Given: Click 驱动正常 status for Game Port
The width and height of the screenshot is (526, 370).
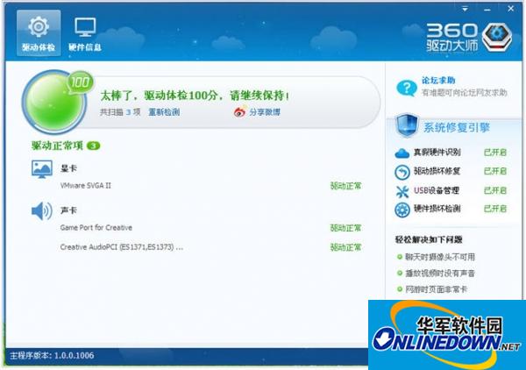Looking at the screenshot, I should 346,228.
